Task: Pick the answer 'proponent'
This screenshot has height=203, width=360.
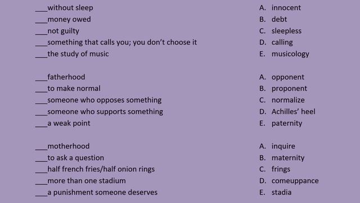Action: click(x=289, y=89)
